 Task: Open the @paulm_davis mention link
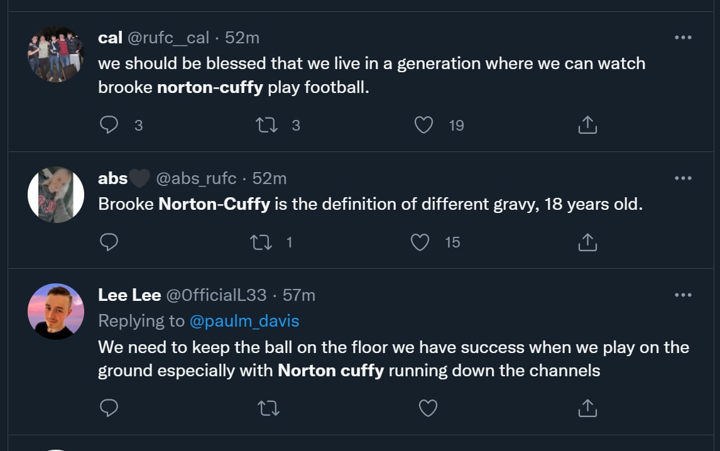[x=244, y=321]
